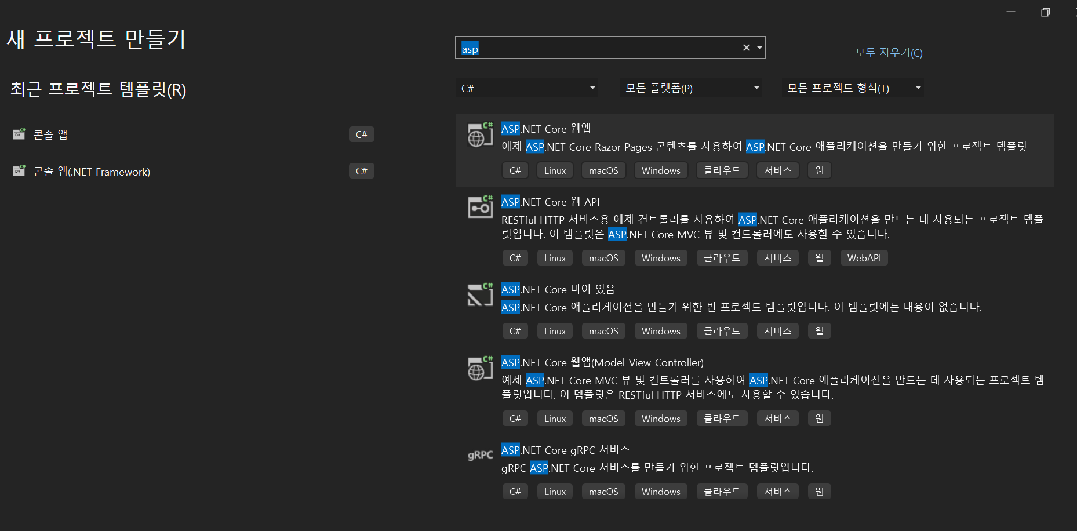The image size is (1077, 531).
Task: Click the 서비스 tag under ASP.NET Core 웹앱
Action: pyautogui.click(x=778, y=170)
